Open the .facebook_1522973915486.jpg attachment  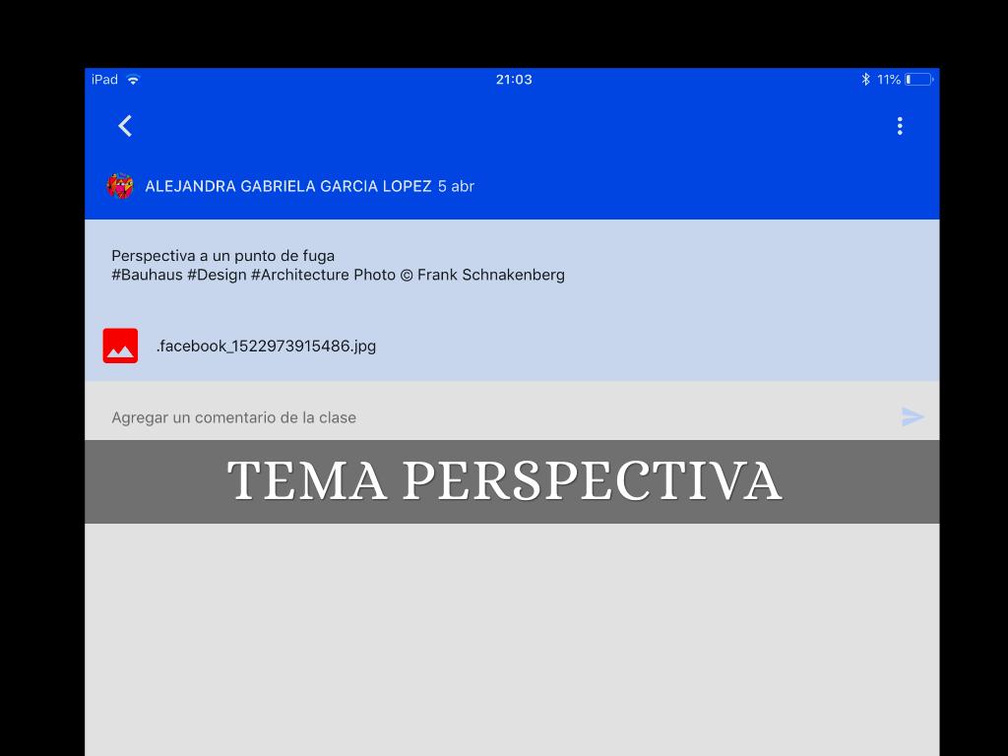pyautogui.click(x=266, y=346)
